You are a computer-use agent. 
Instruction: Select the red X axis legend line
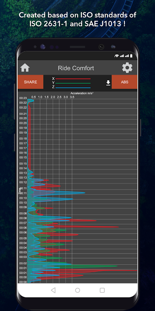click(73, 79)
